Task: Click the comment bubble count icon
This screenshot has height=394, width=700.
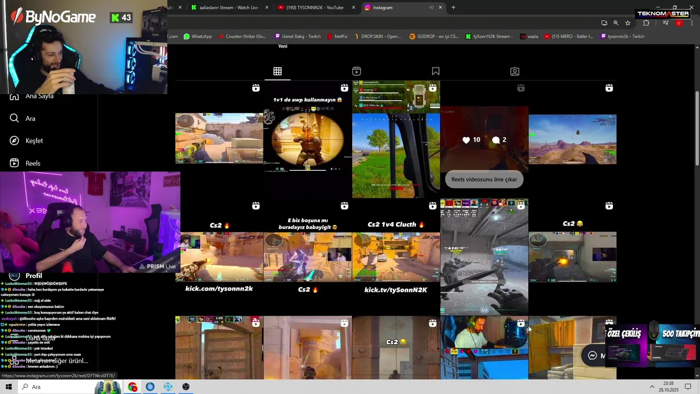Action: coord(496,140)
